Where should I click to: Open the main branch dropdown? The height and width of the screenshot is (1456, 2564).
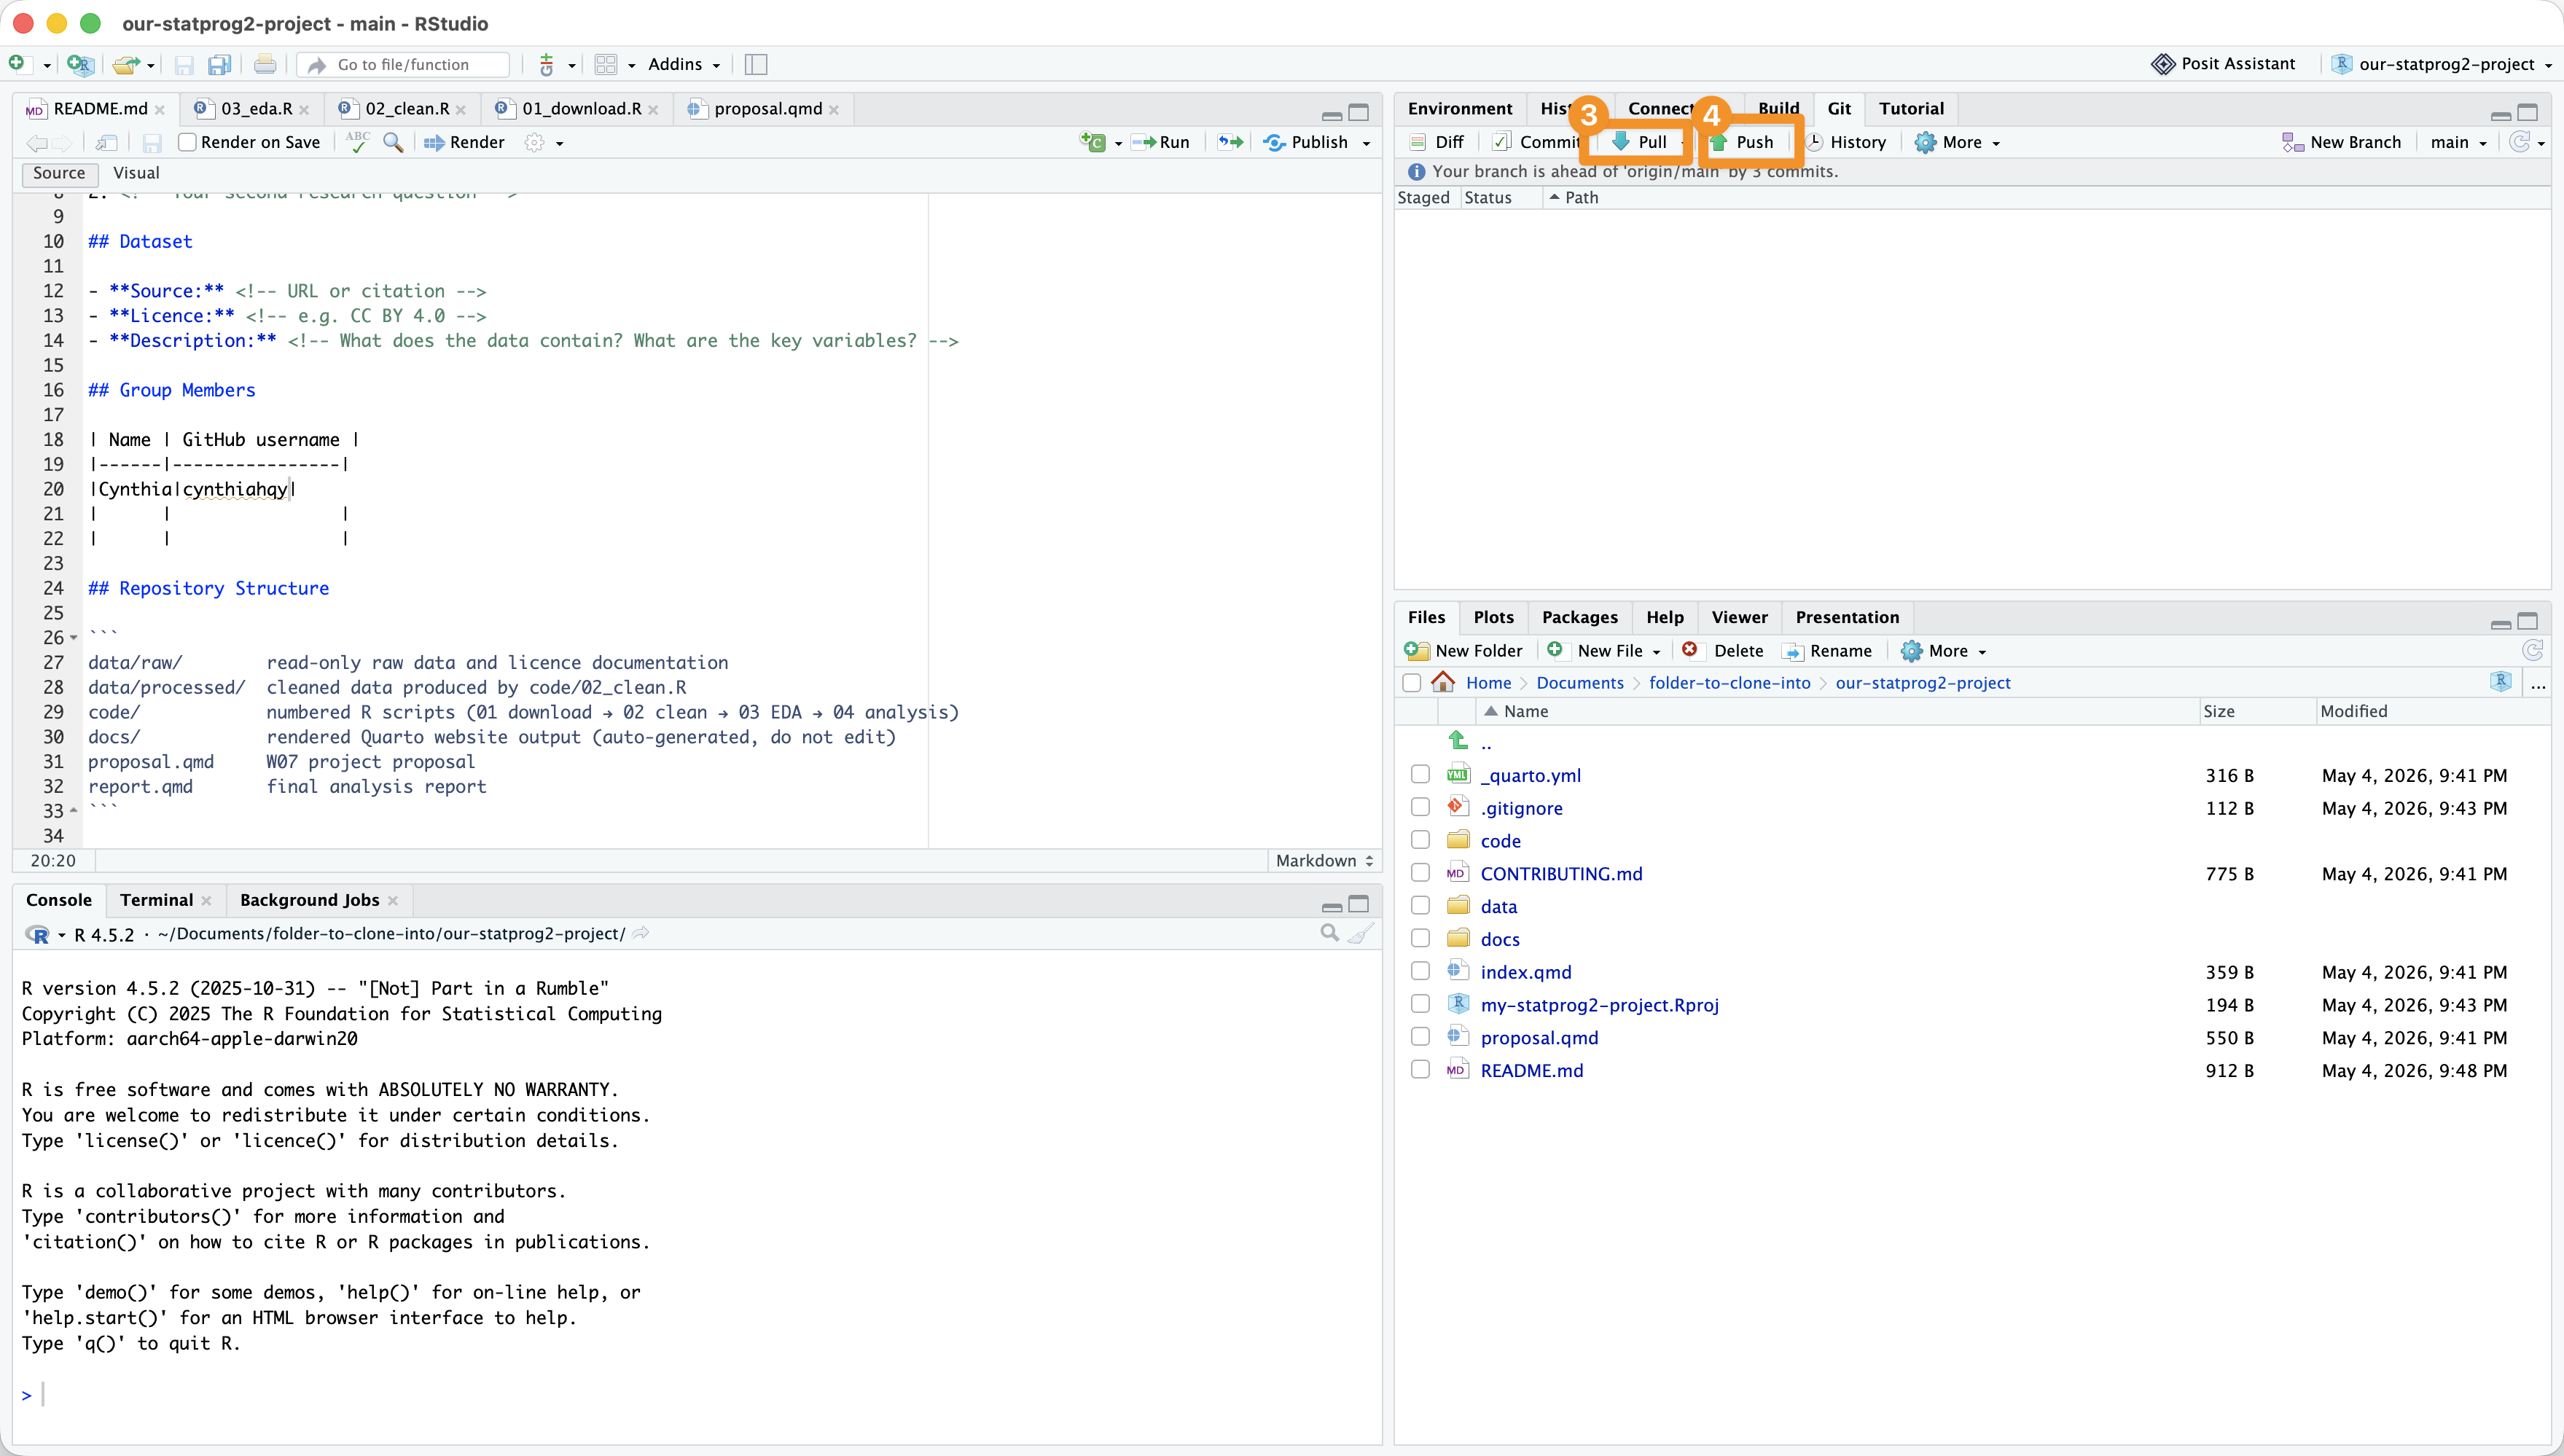point(2459,142)
